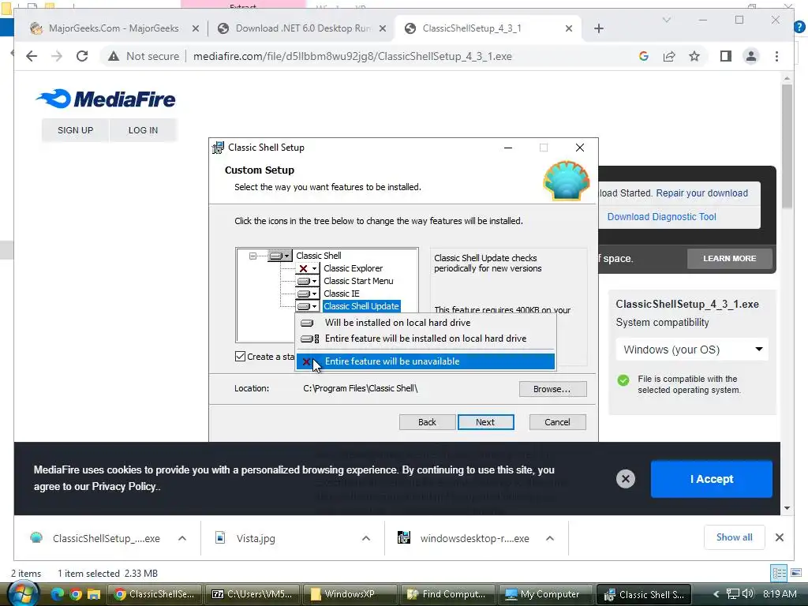
Task: Open a new browser tab
Action: tap(598, 28)
